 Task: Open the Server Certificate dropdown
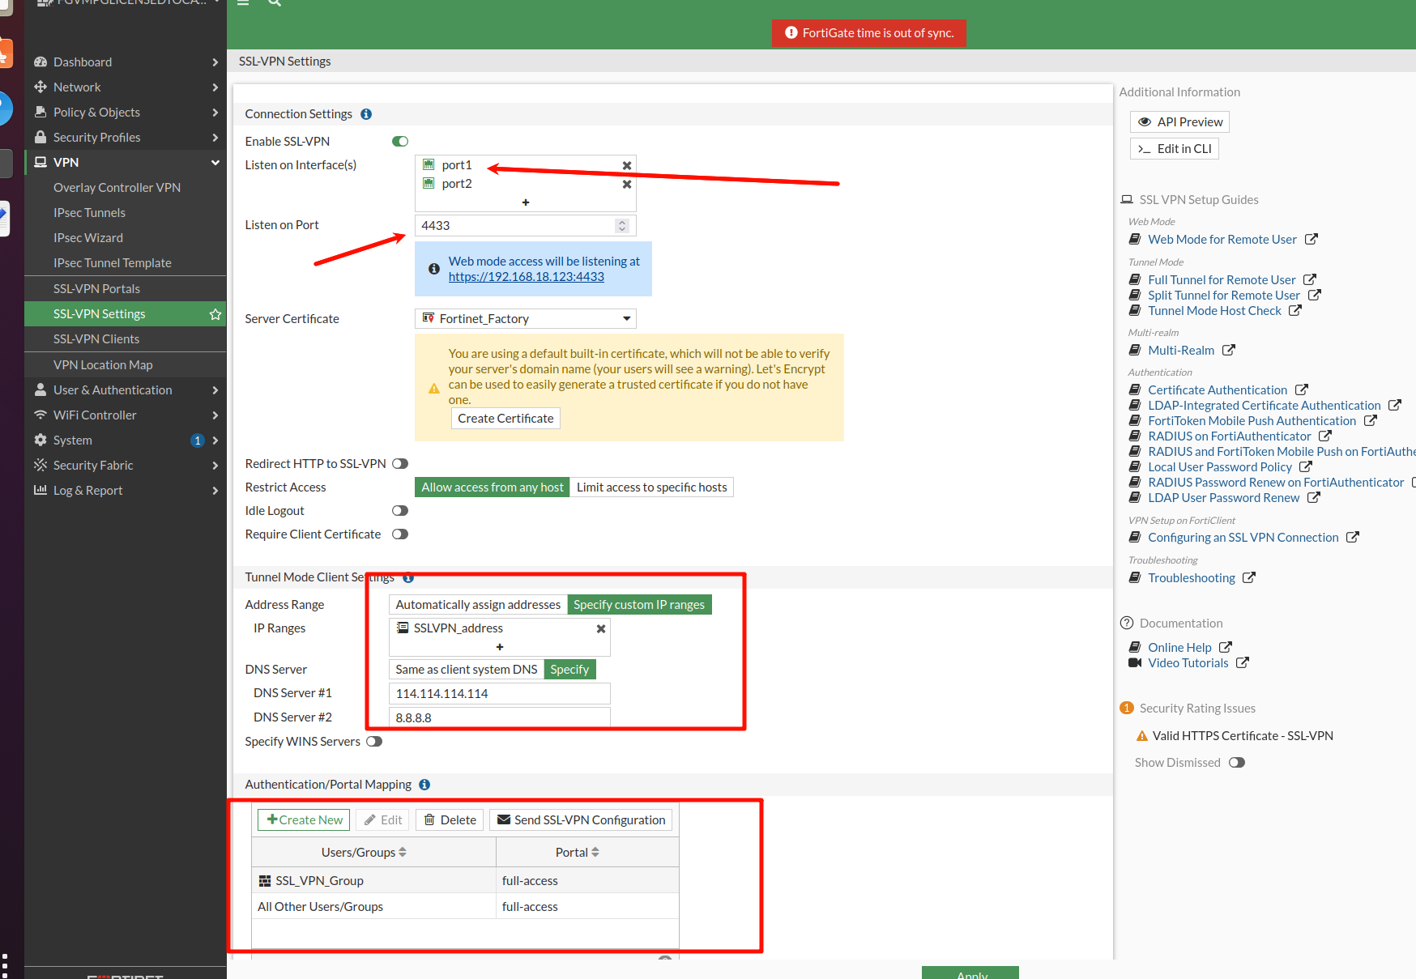[x=526, y=319]
